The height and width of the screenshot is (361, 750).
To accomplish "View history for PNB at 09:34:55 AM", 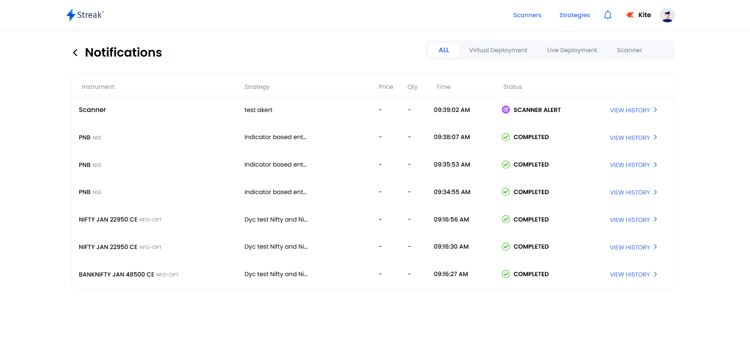I will click(630, 192).
